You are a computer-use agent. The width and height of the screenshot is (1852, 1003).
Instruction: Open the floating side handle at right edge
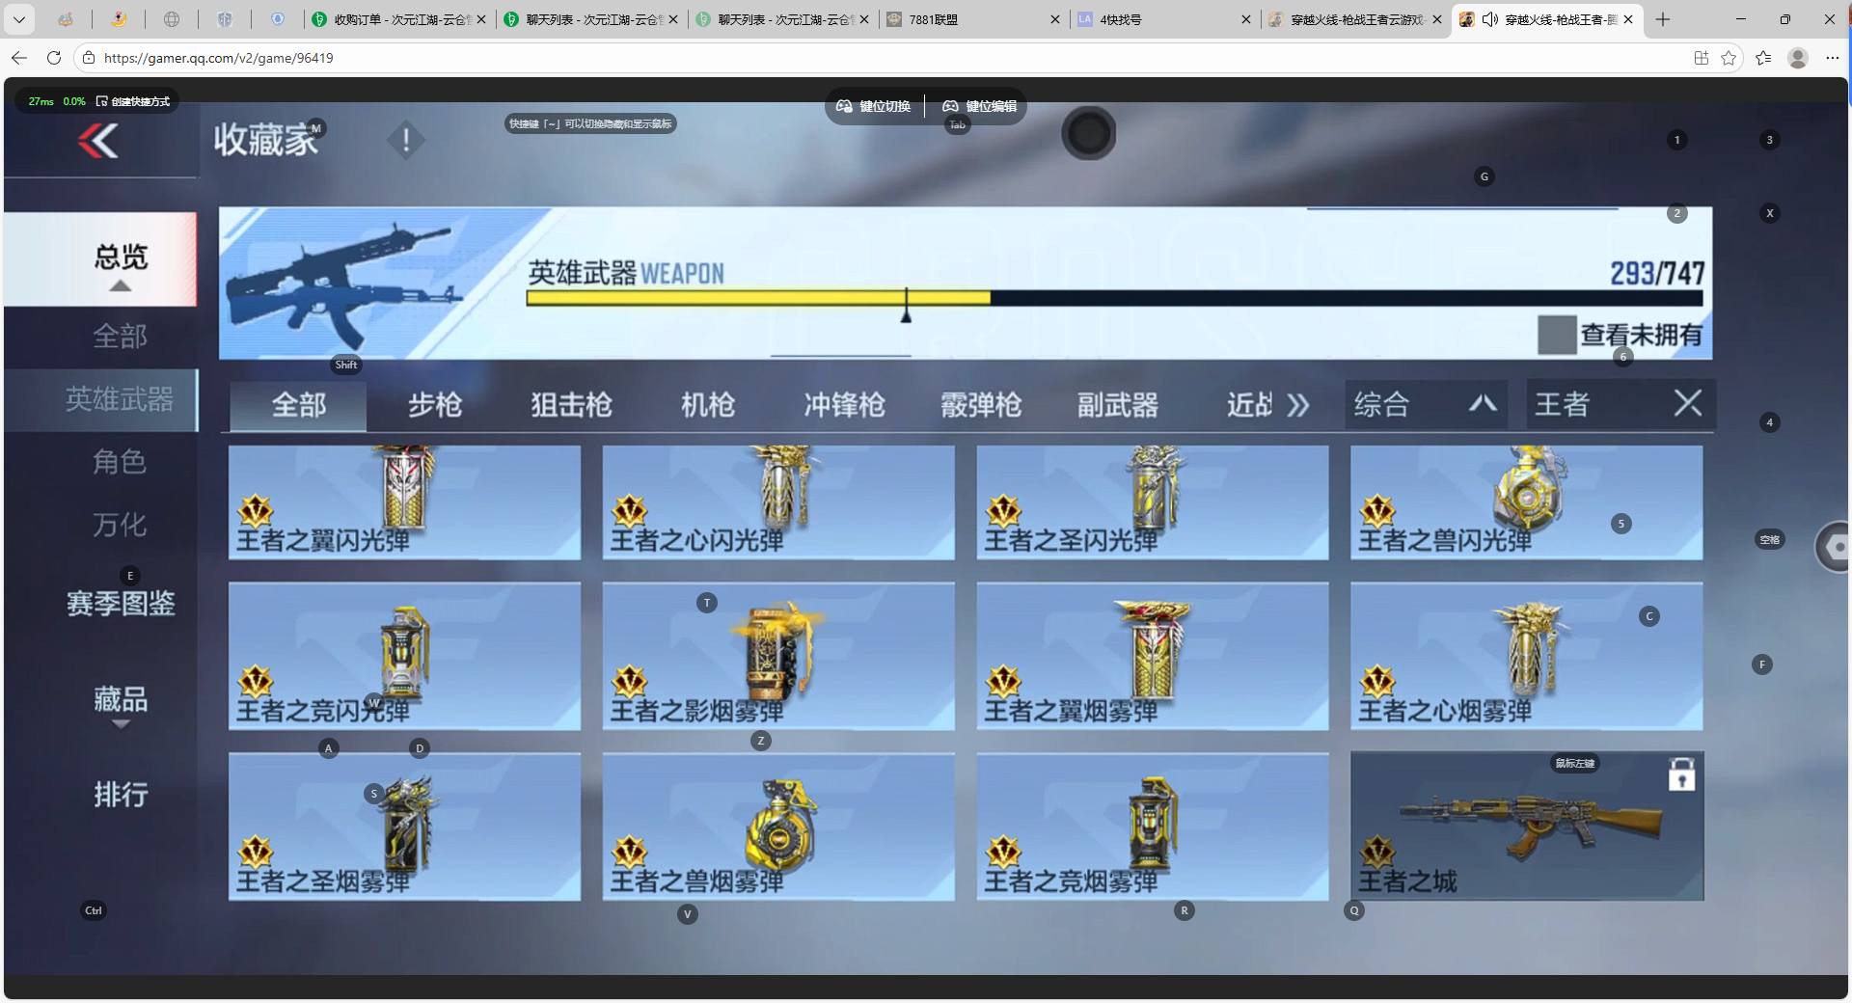(x=1833, y=547)
